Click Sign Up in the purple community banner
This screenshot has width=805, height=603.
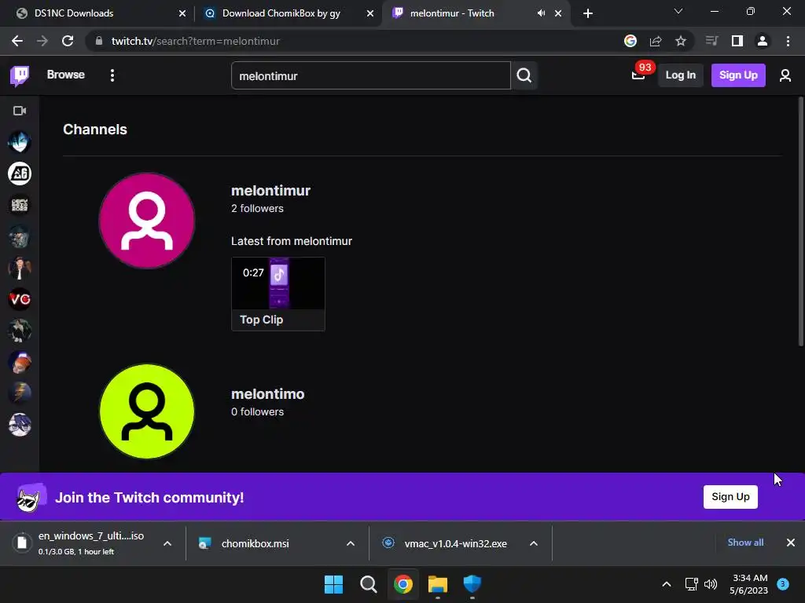[730, 497]
